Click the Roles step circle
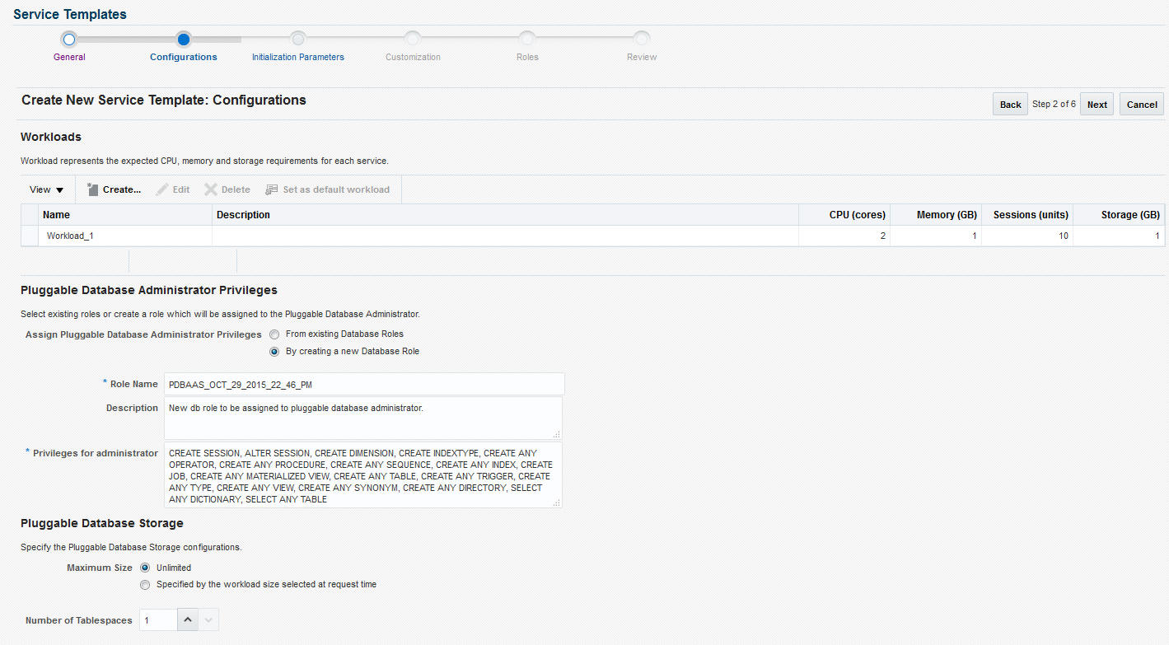This screenshot has height=645, width=1169. pyautogui.click(x=527, y=39)
